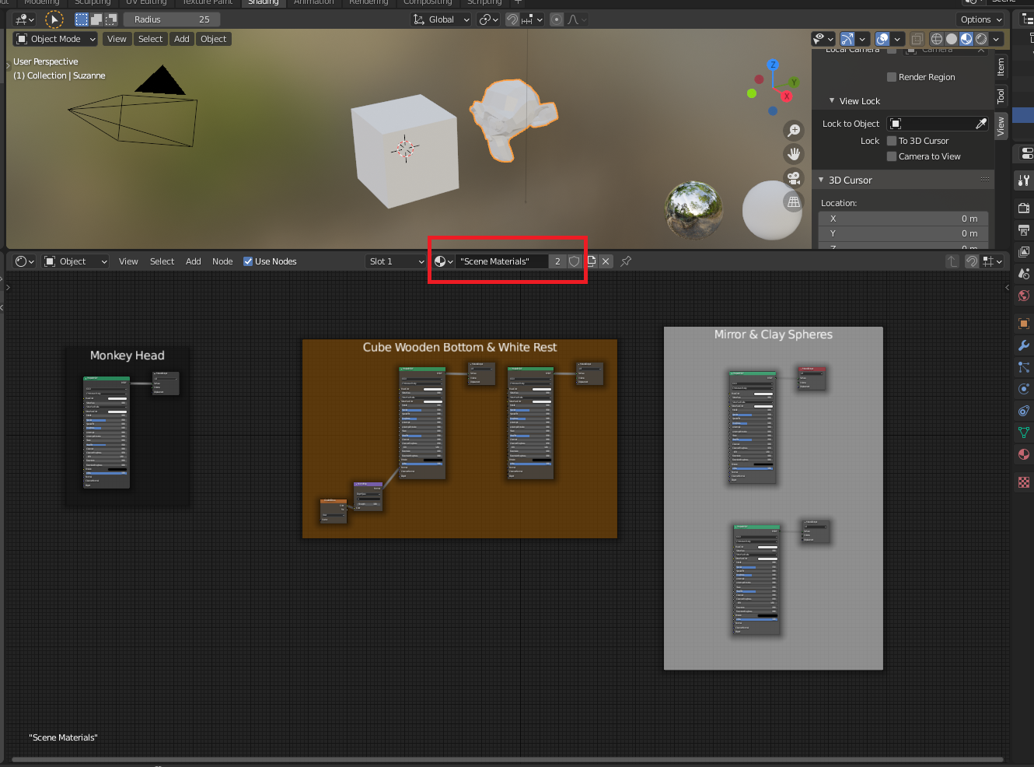The height and width of the screenshot is (767, 1034).
Task: Open the View Layer properties tab
Action: tap(1024, 251)
